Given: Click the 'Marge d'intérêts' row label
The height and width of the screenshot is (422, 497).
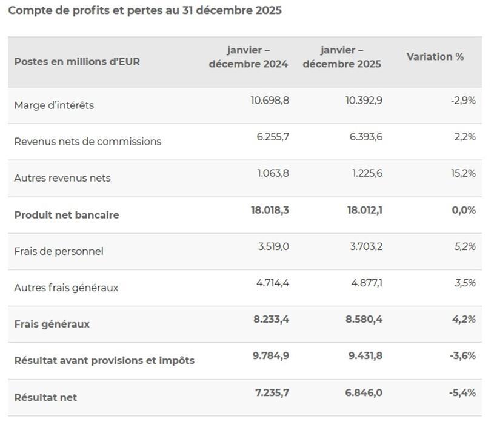Looking at the screenshot, I should point(54,105).
